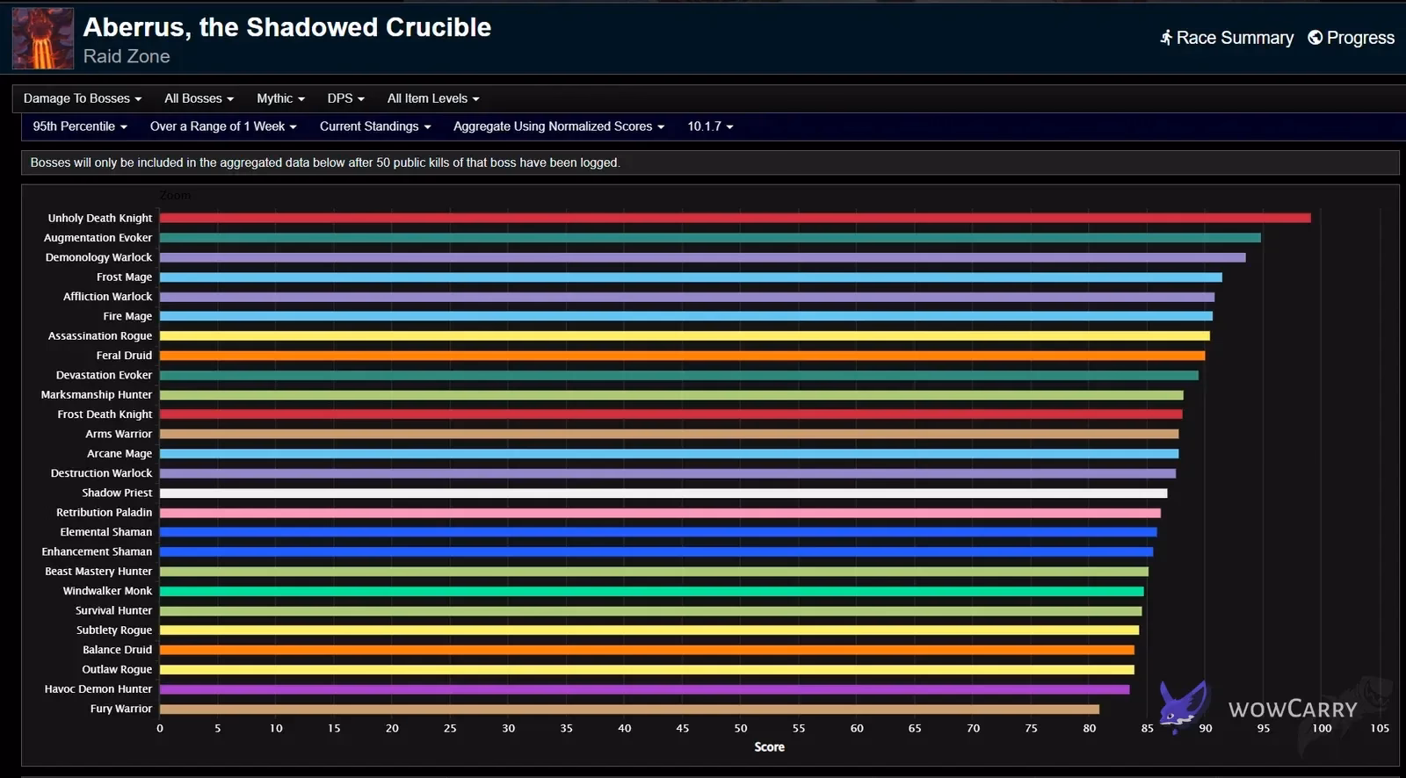The image size is (1406, 778).
Task: Click the Retribution Paladin pink bar
Action: point(660,513)
